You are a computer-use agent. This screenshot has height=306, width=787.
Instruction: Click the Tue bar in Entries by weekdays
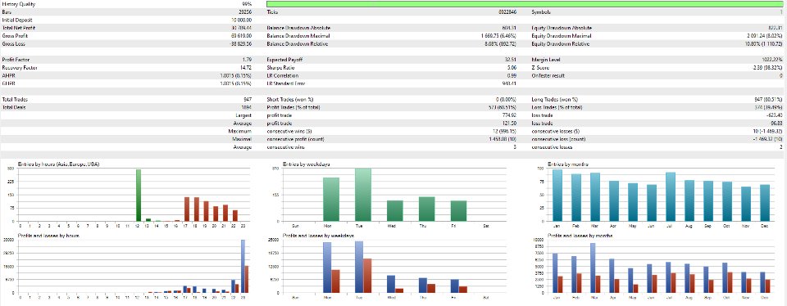click(x=363, y=195)
